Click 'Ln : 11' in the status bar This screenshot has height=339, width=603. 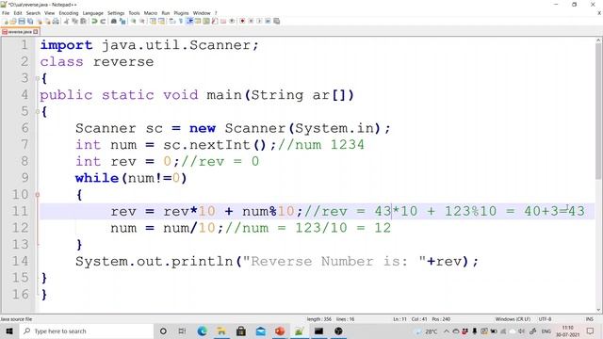(399, 319)
